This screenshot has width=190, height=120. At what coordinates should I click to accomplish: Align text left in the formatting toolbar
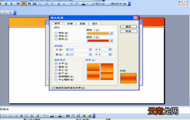[18, 3]
